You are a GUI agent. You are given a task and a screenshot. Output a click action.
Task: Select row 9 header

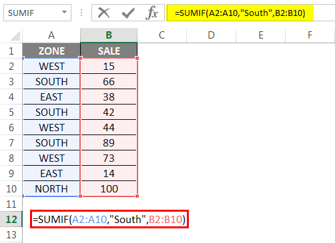point(11,174)
